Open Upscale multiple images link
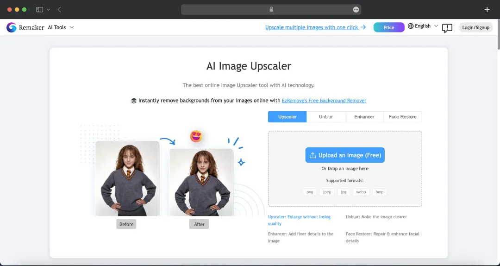 [x=315, y=27]
